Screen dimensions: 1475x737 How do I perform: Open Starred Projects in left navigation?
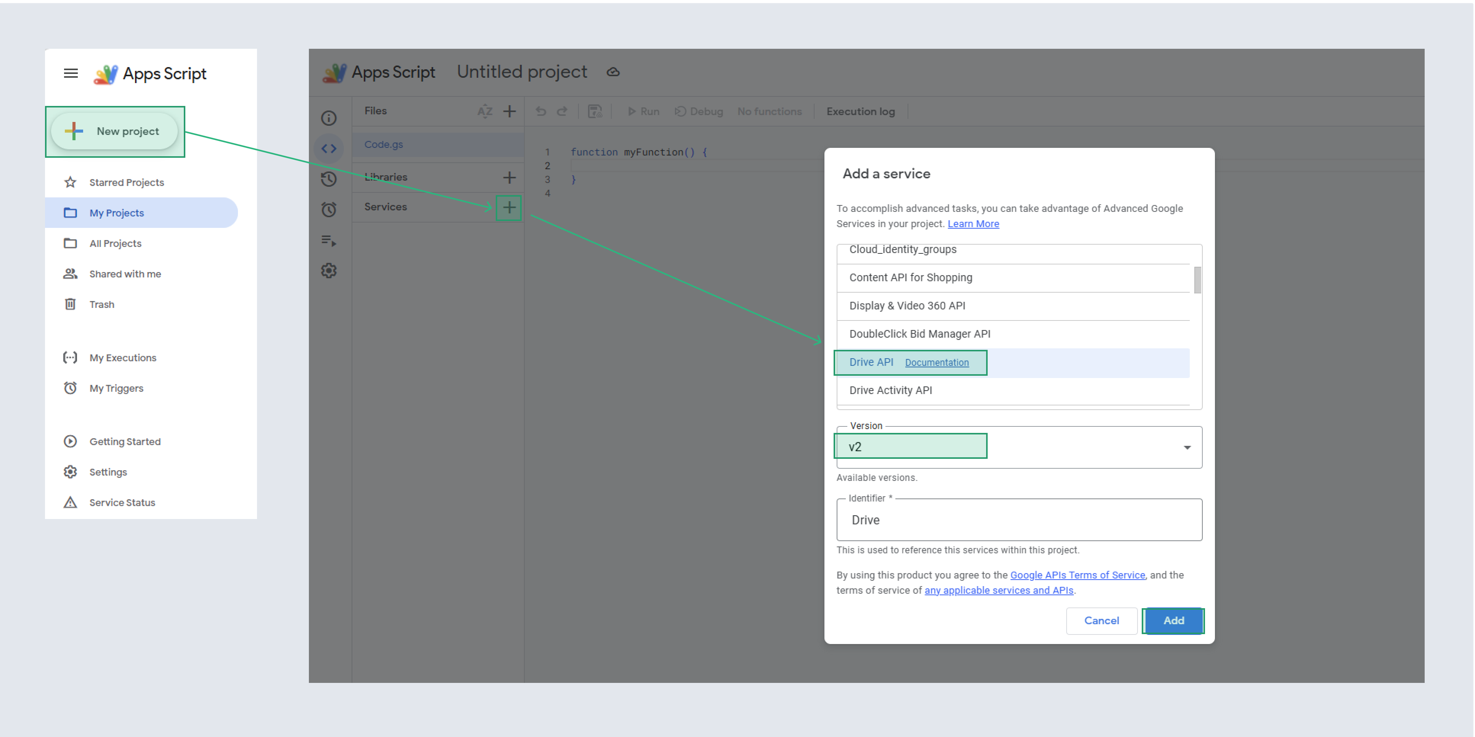pyautogui.click(x=126, y=183)
